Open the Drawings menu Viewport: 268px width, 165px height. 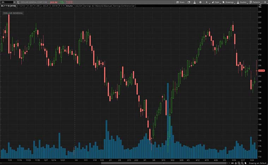coord(228,2)
